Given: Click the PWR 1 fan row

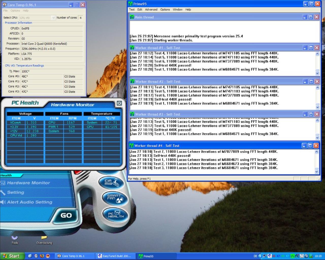Looking at the screenshot, I should point(63,127).
